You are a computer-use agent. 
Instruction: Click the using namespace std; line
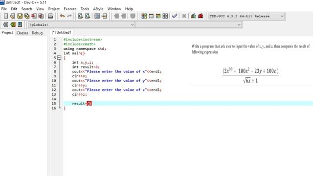[x=85, y=49]
